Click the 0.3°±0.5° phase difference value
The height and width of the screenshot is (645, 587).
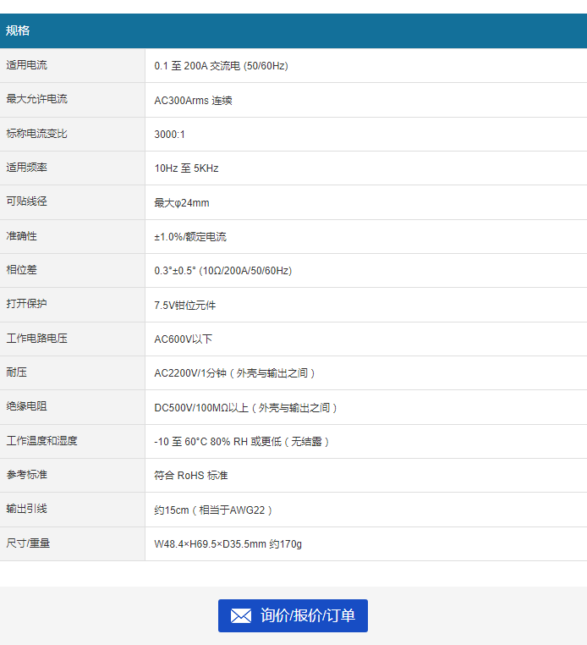tap(222, 271)
